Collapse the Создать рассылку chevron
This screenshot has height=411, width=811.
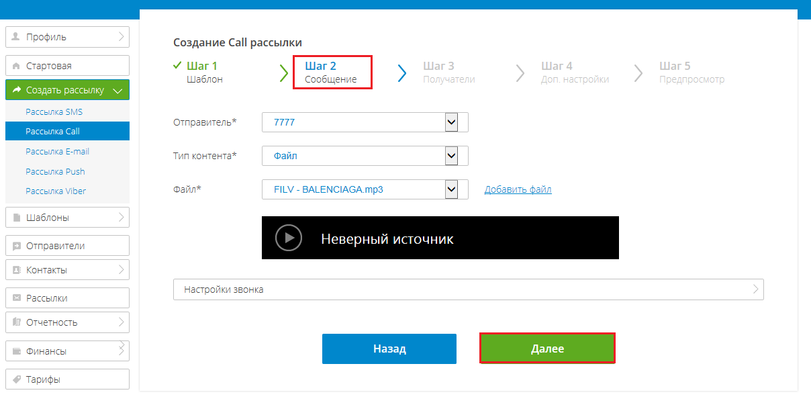click(118, 91)
